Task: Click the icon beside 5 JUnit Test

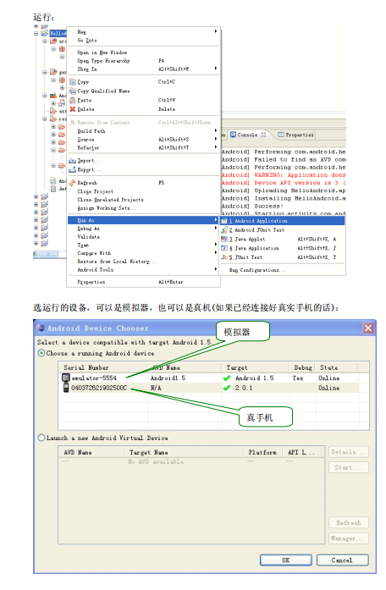Action: point(224,257)
